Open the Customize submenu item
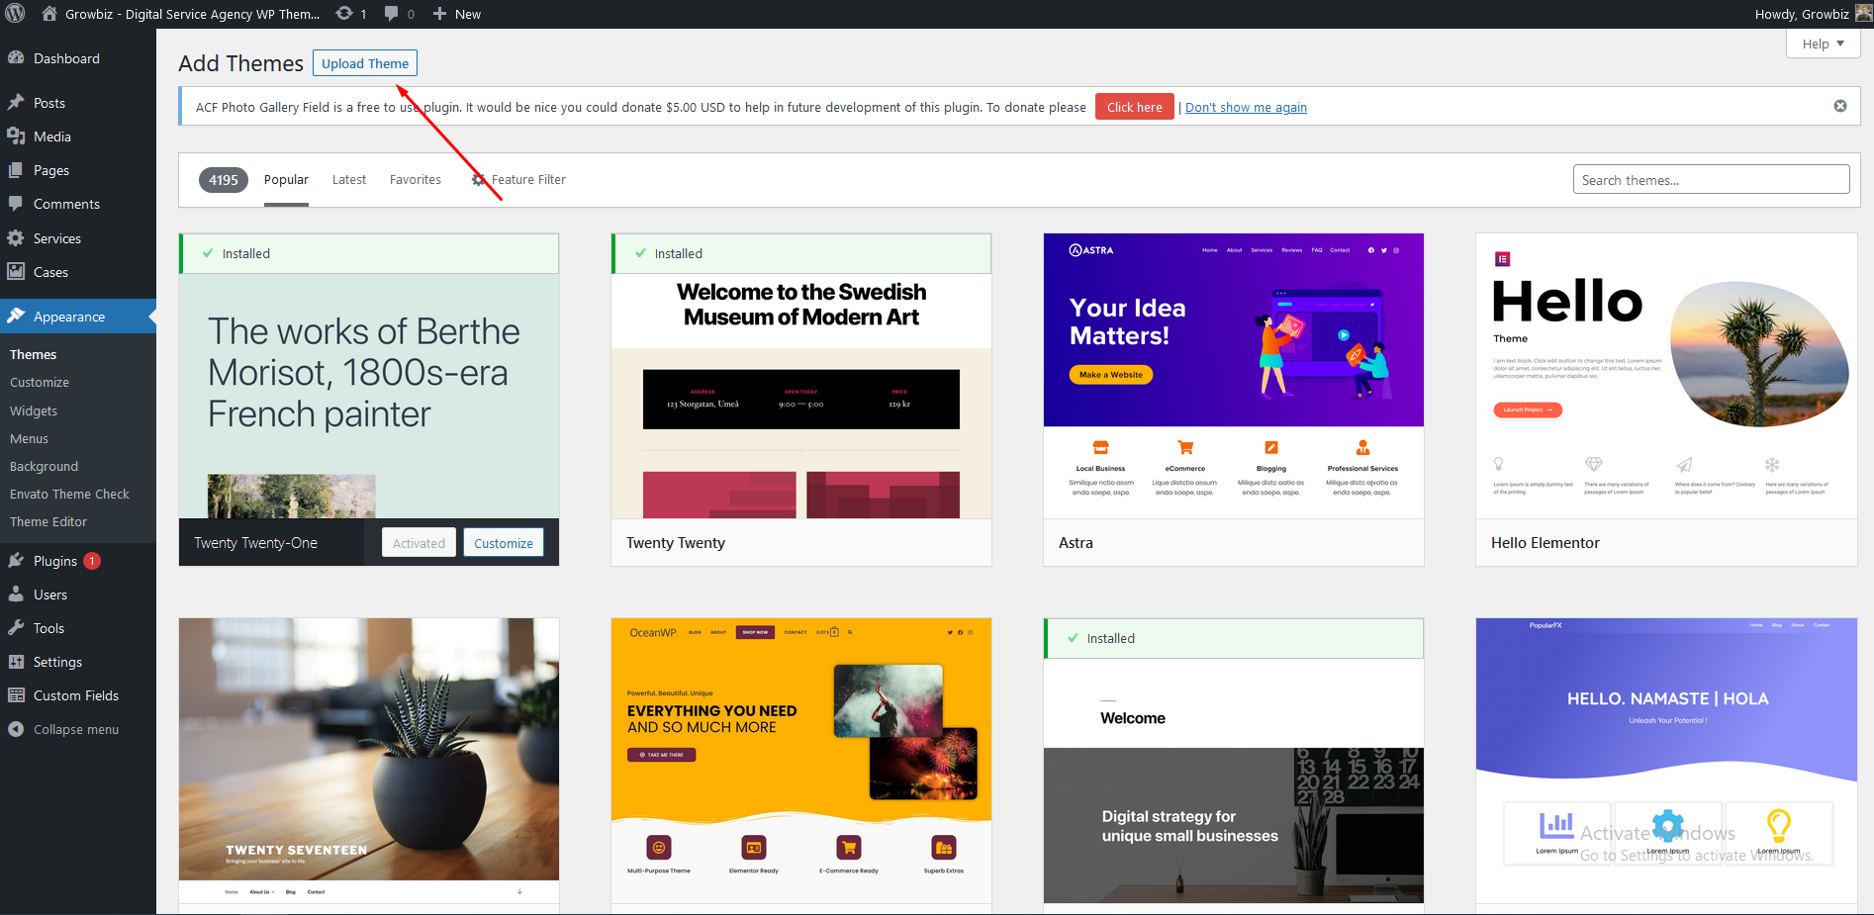This screenshot has width=1874, height=915. (40, 382)
